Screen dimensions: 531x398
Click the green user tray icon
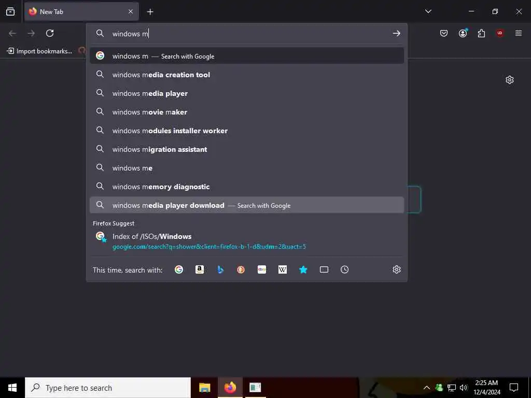click(439, 388)
